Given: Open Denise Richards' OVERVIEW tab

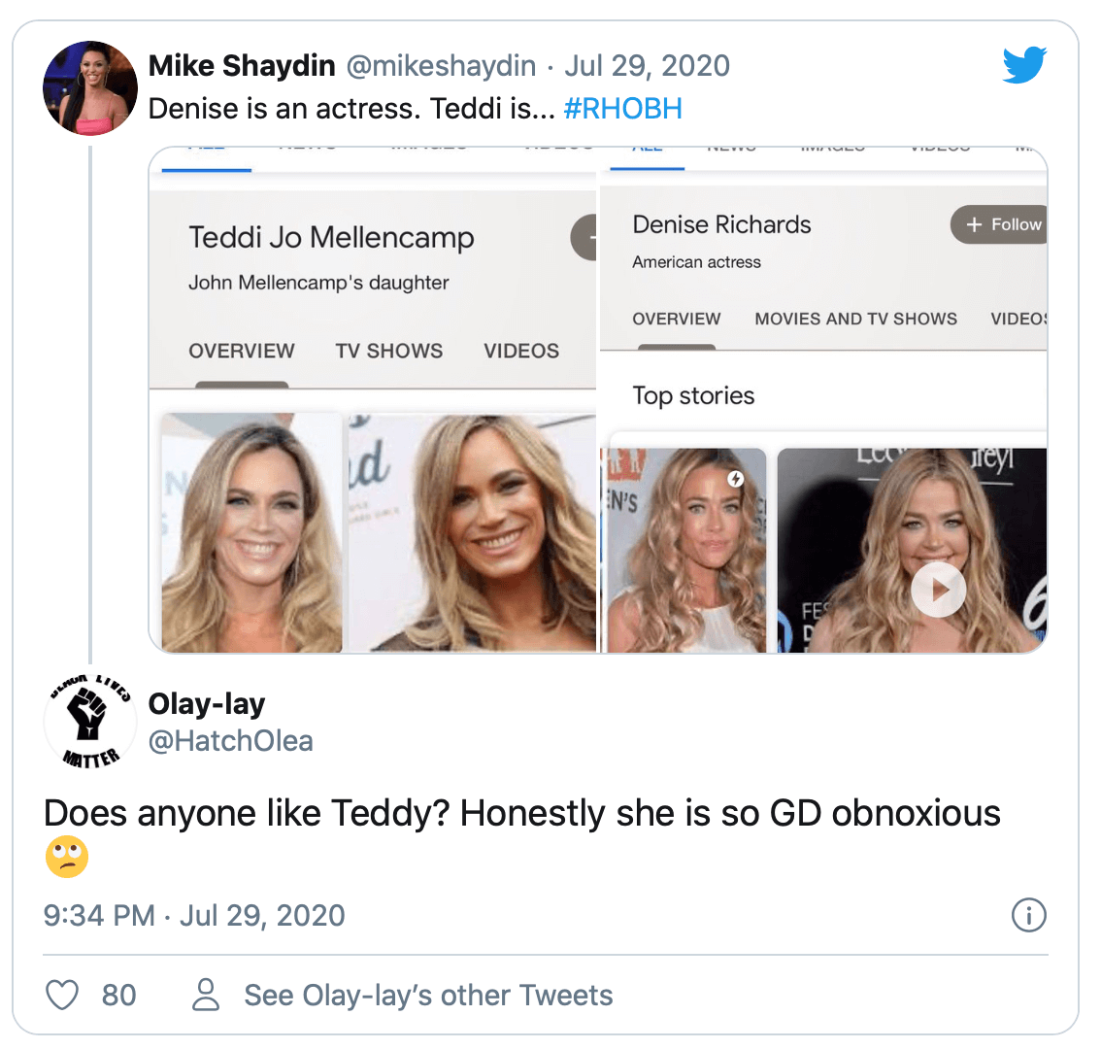Looking at the screenshot, I should (676, 319).
